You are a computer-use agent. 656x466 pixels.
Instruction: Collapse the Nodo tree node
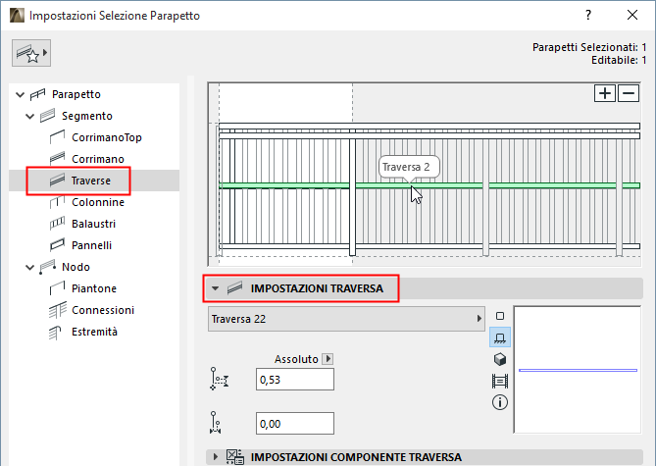(x=29, y=267)
